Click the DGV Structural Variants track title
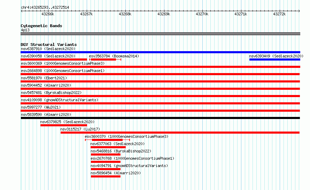310x190 pixels. pos(49,45)
